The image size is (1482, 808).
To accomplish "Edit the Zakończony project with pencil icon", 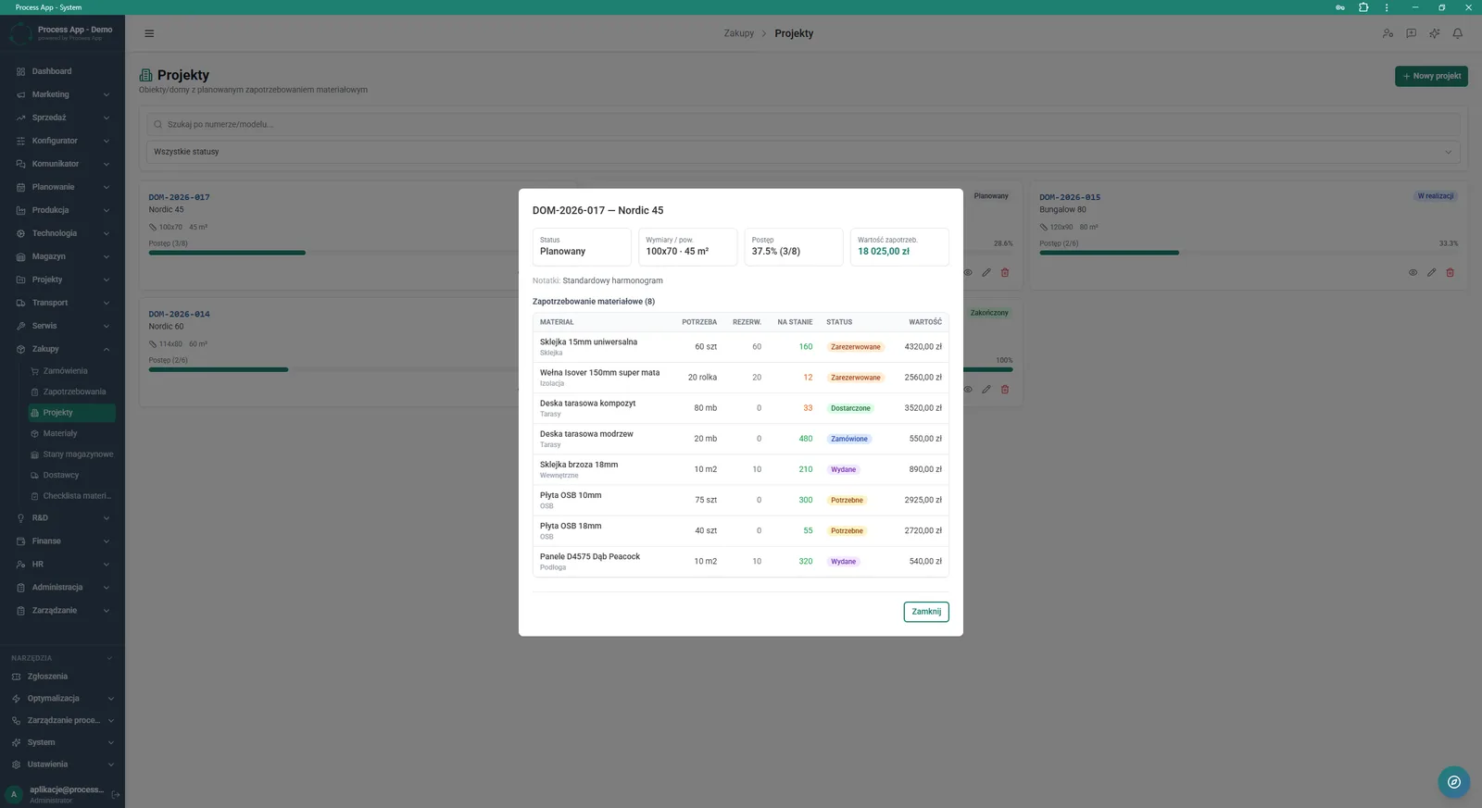I will [986, 389].
